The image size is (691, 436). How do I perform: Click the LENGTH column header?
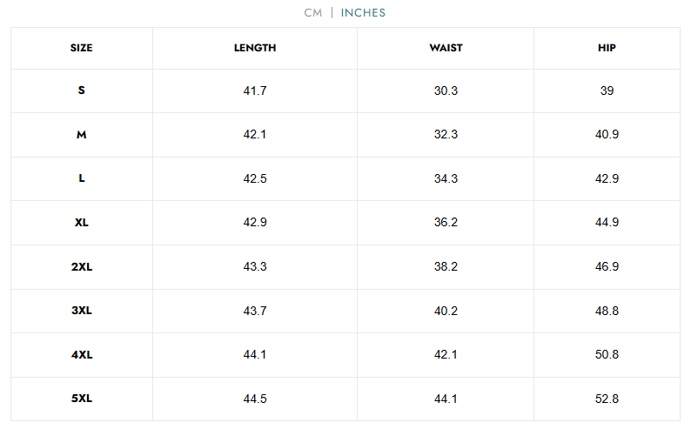point(255,48)
